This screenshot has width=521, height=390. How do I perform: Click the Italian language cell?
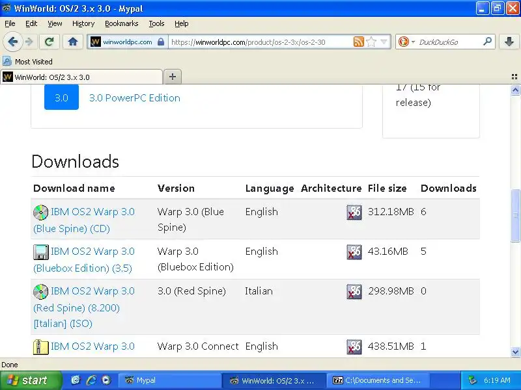tap(259, 291)
